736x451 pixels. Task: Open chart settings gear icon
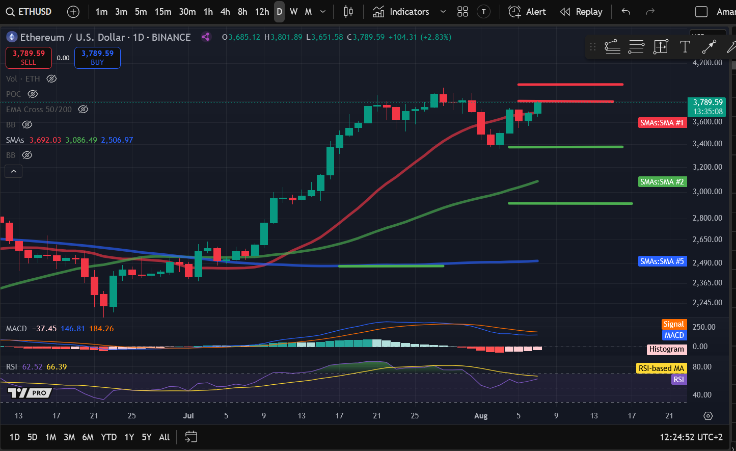[708, 416]
